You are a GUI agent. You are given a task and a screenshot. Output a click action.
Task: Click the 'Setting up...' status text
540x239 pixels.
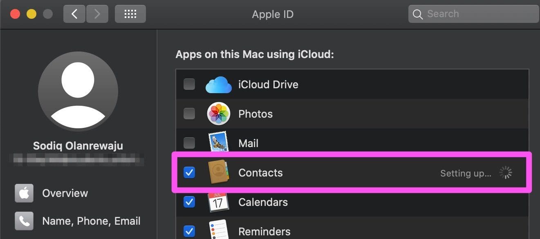click(x=466, y=173)
